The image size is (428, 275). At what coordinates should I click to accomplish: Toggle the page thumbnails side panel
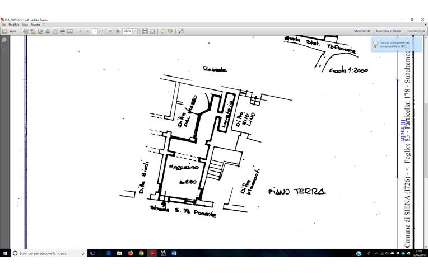coord(4,40)
